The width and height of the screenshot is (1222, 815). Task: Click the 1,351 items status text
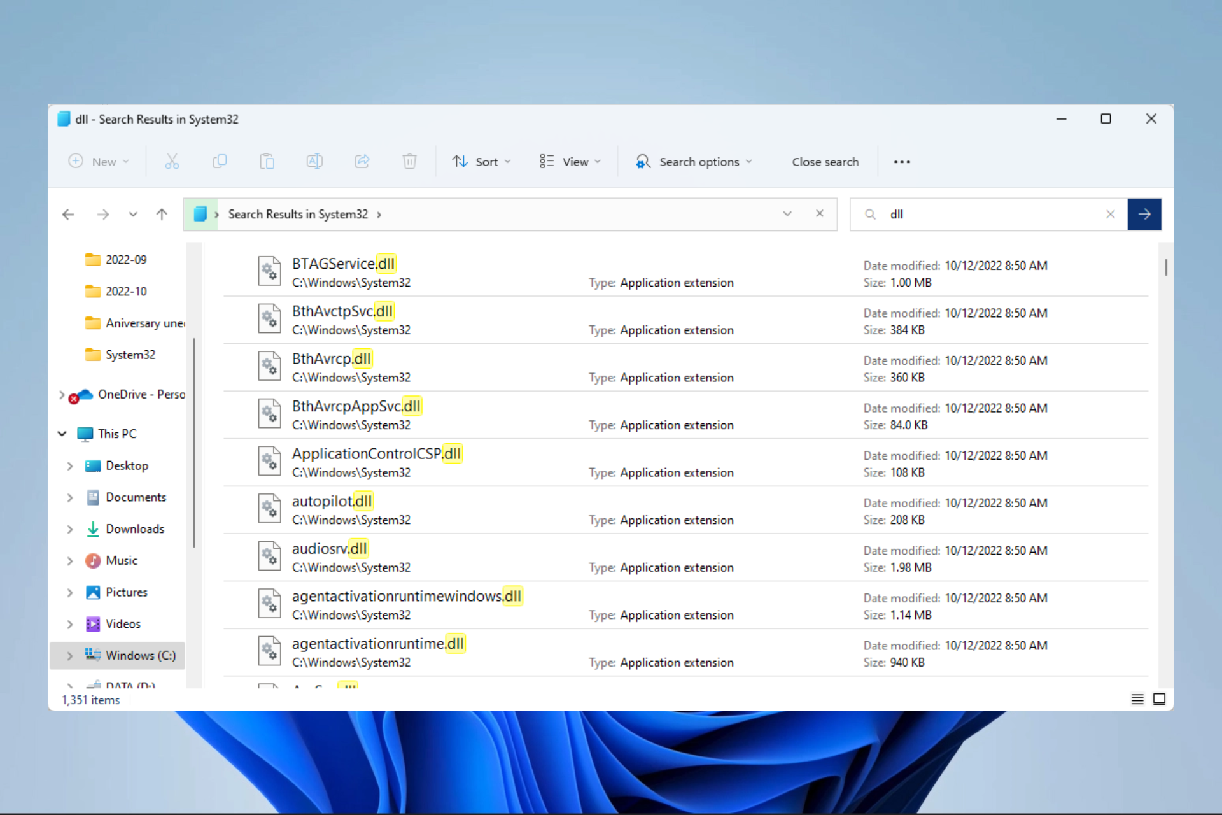click(x=90, y=700)
